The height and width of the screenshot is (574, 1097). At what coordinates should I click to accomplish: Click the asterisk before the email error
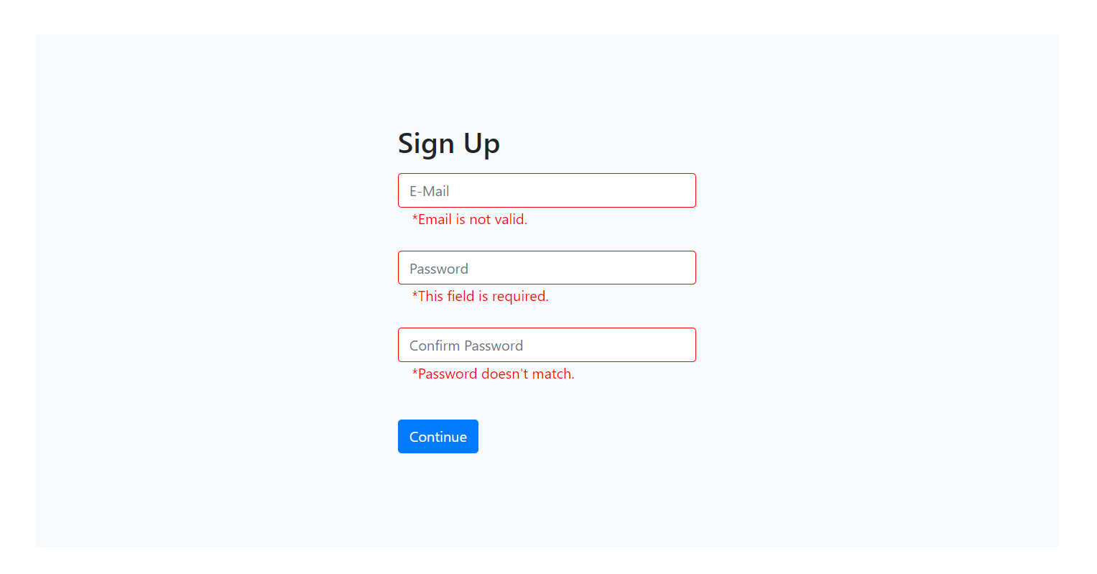(414, 219)
